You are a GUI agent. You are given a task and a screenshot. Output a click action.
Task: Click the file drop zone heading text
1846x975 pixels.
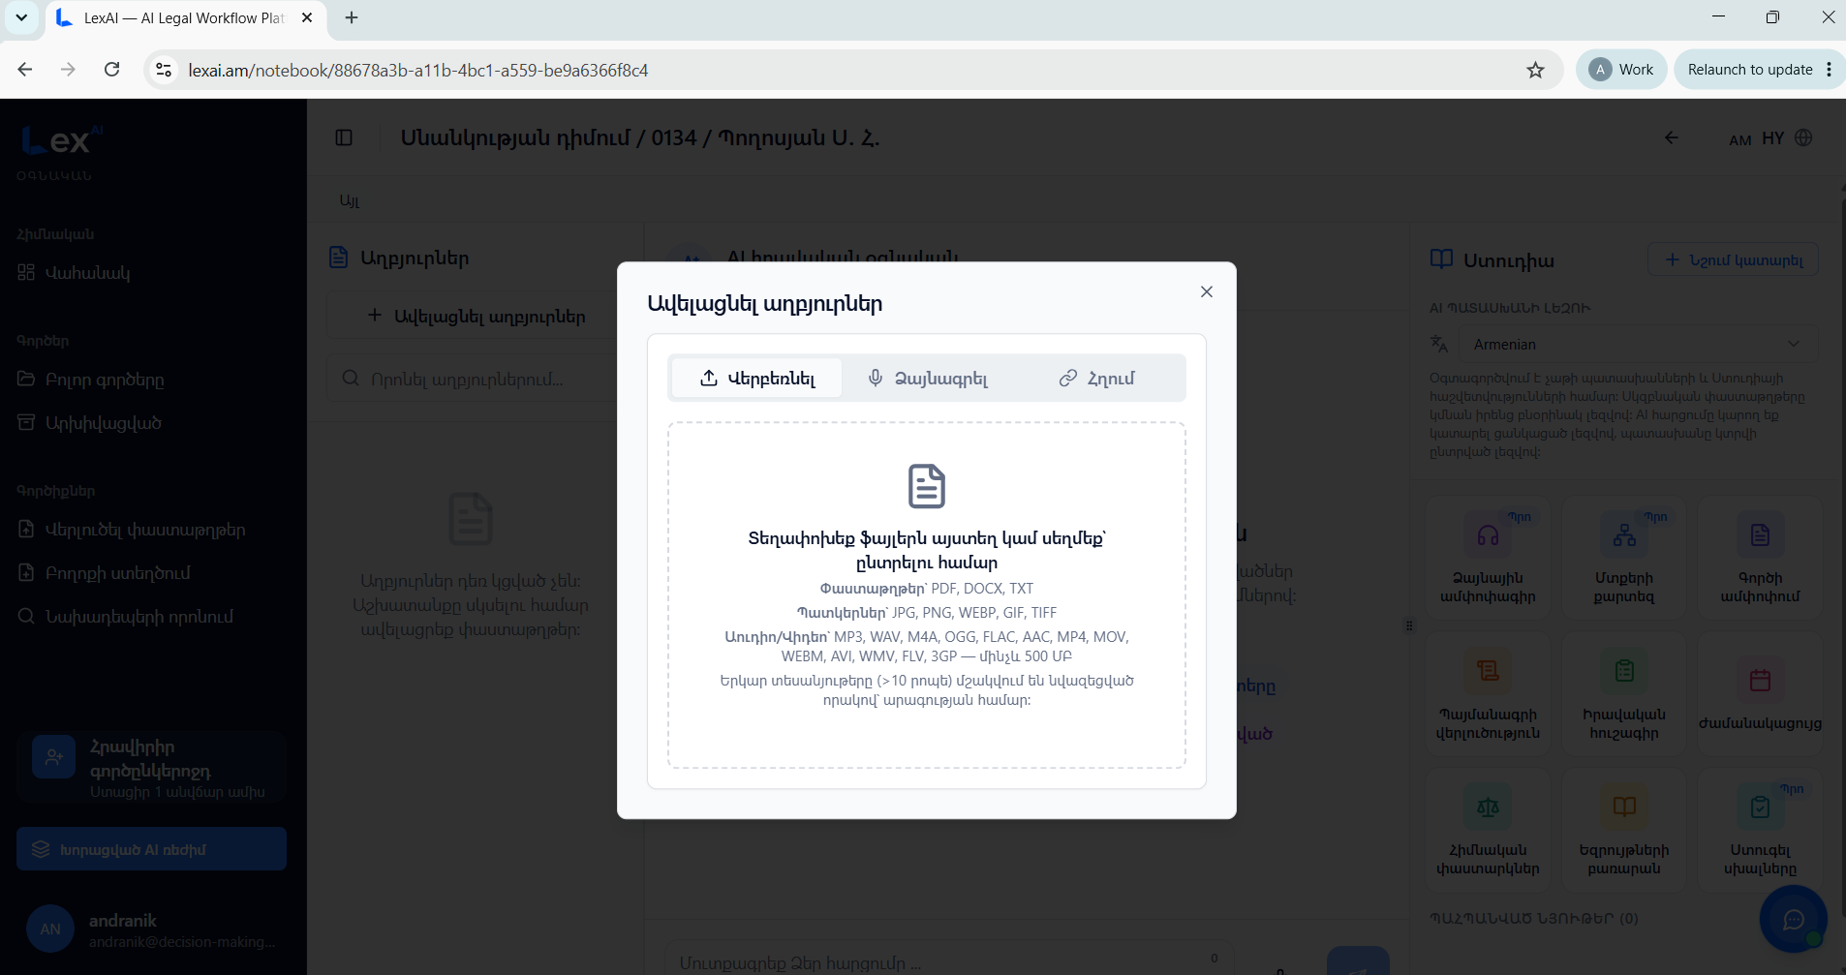click(927, 550)
